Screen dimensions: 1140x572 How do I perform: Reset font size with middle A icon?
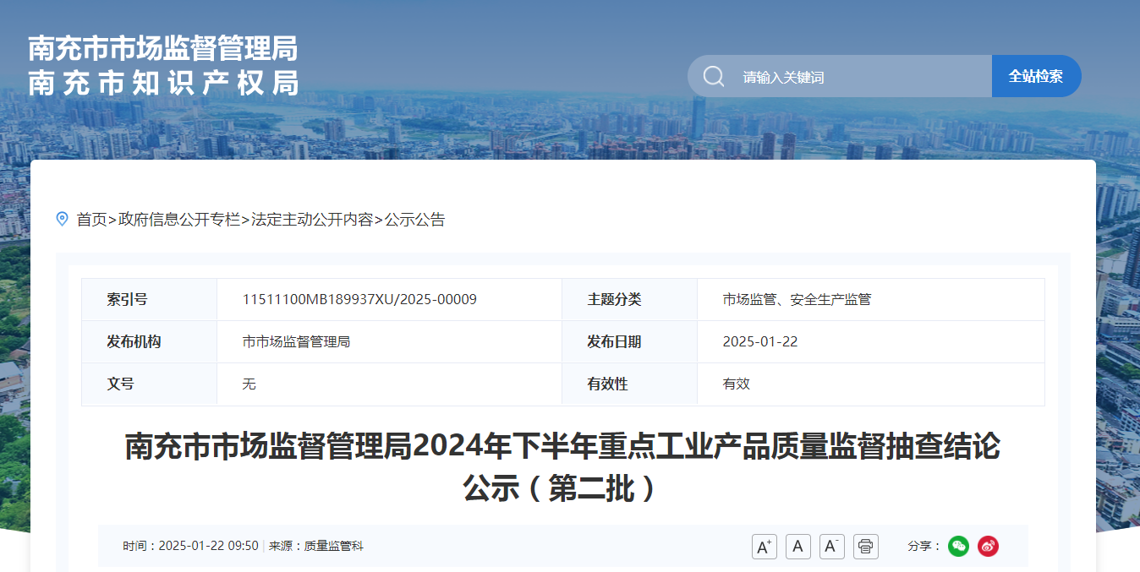798,547
